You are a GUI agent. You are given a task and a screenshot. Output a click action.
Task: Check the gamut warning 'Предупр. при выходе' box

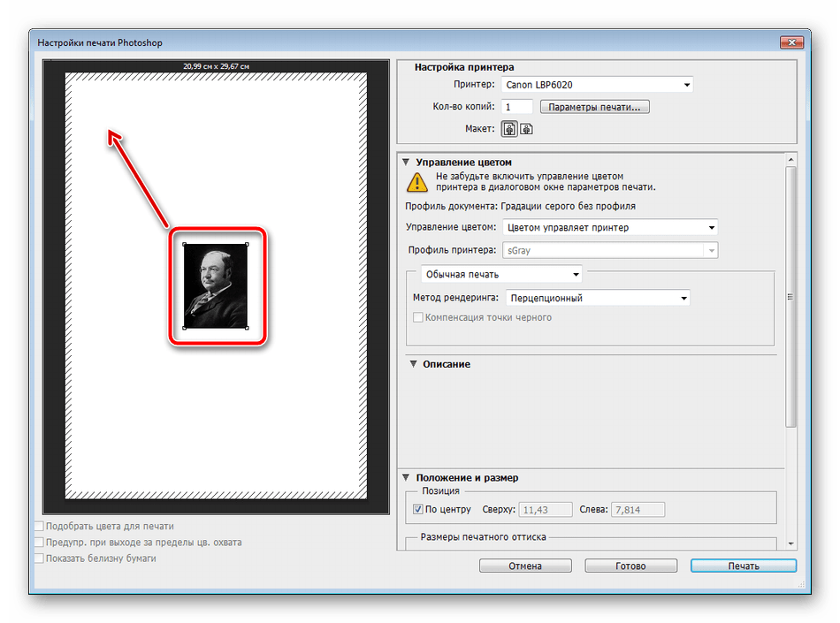[x=39, y=543]
